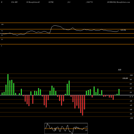Click the last green MR bar on right
134x134 pixels.
point(119,92)
